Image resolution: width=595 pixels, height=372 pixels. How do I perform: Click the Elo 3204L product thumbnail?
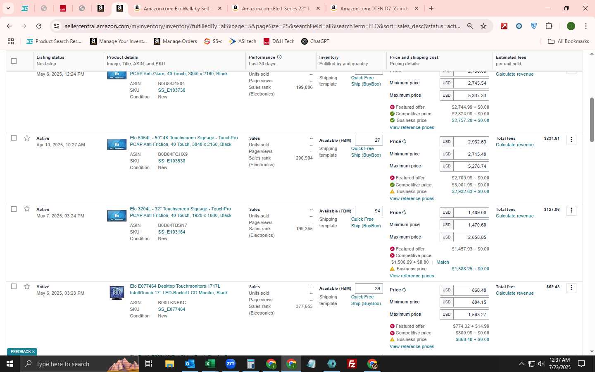[117, 215]
